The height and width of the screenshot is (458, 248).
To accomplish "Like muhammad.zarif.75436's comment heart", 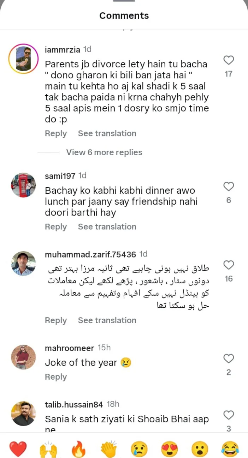I will [x=229, y=265].
